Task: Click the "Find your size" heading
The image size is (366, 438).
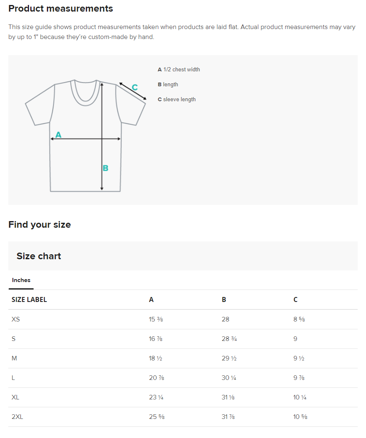Action: 39,225
